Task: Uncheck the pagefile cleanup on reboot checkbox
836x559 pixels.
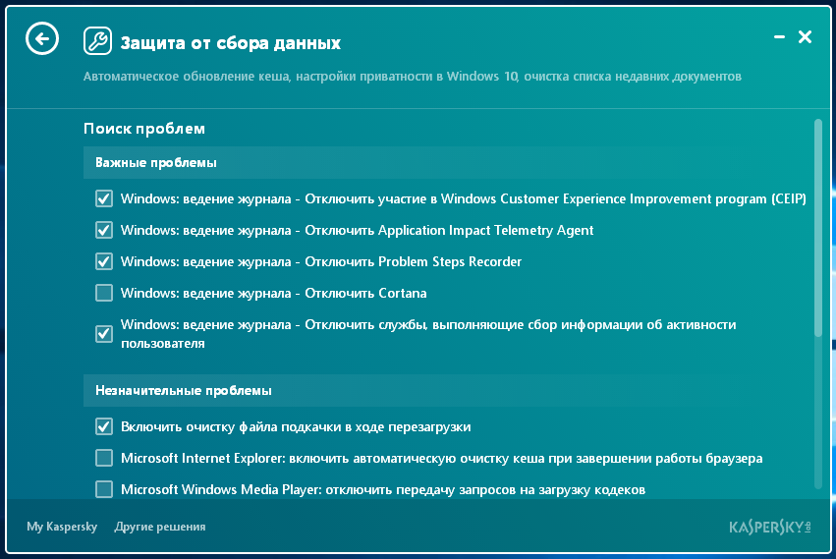Action: point(104,426)
